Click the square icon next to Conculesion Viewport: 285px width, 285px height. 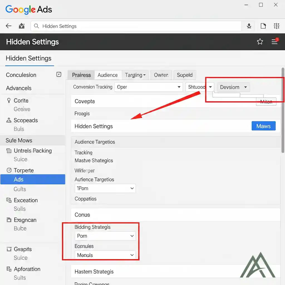click(59, 74)
